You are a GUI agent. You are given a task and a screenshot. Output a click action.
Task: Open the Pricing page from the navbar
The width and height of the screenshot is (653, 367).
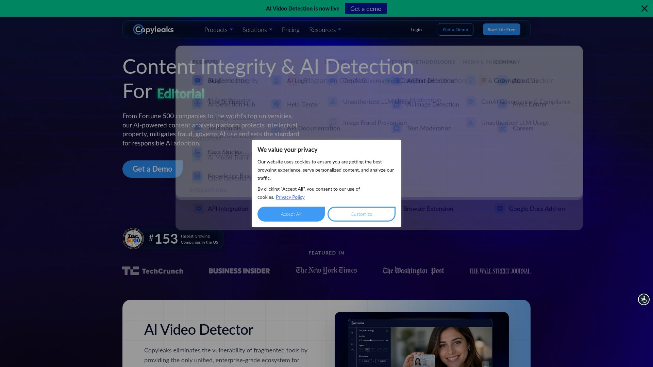[x=291, y=30]
